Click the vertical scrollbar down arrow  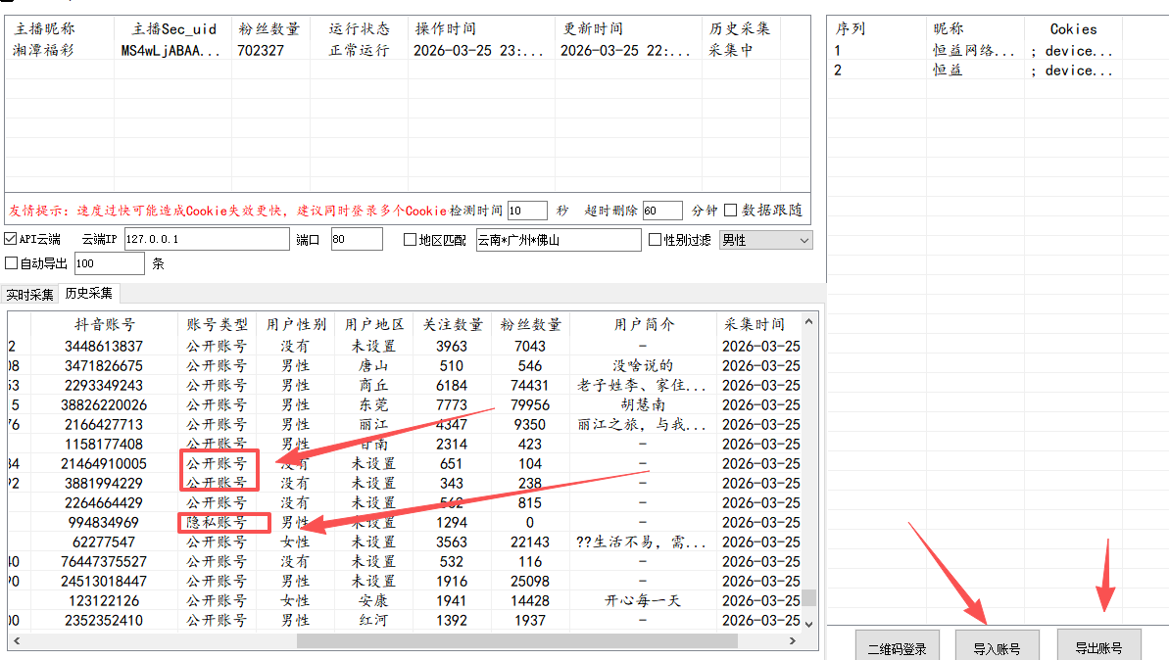(x=808, y=623)
